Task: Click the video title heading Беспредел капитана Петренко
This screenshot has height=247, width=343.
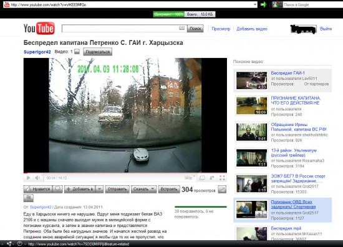Action: pos(104,42)
